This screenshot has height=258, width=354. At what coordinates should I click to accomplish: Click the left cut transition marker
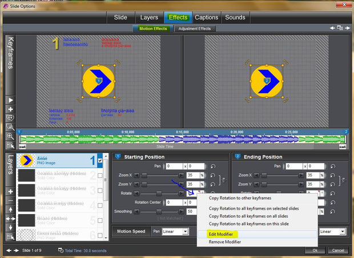23,147
